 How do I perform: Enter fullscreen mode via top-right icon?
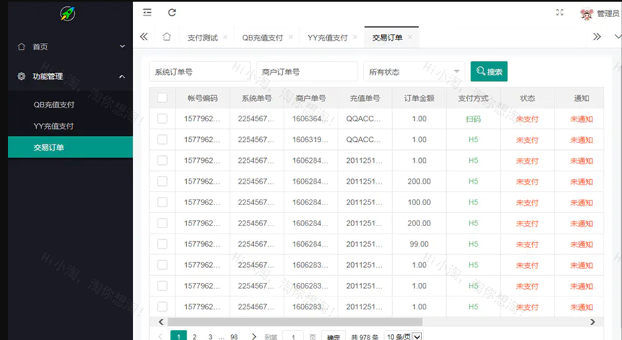coord(560,12)
